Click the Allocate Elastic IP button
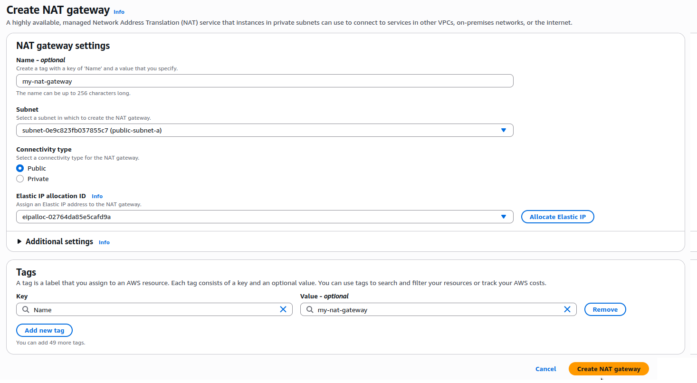Image resolution: width=697 pixels, height=383 pixels. (558, 217)
